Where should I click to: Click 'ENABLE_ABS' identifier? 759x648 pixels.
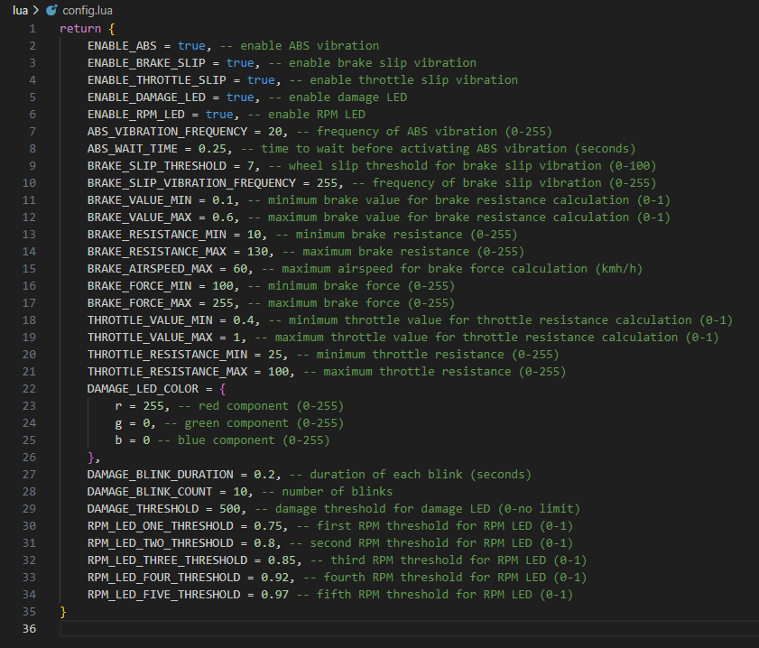[x=122, y=46]
